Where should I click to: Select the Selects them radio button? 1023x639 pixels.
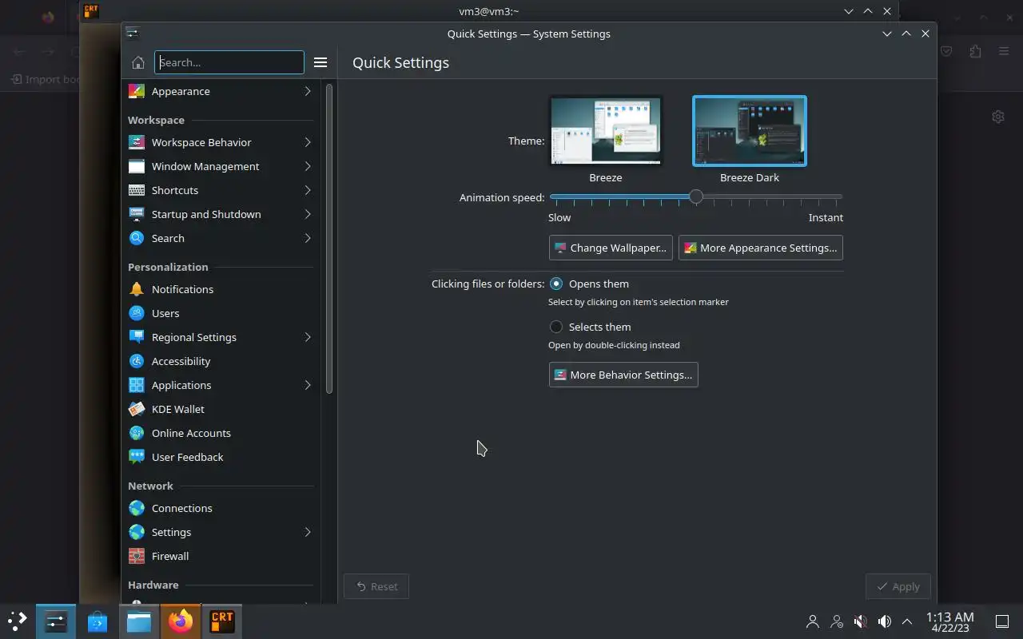(556, 327)
